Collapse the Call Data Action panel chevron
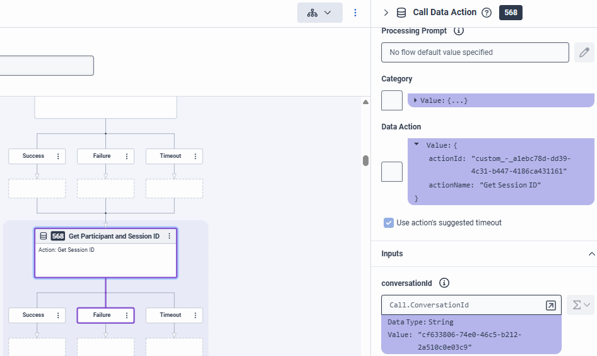 pyautogui.click(x=386, y=13)
